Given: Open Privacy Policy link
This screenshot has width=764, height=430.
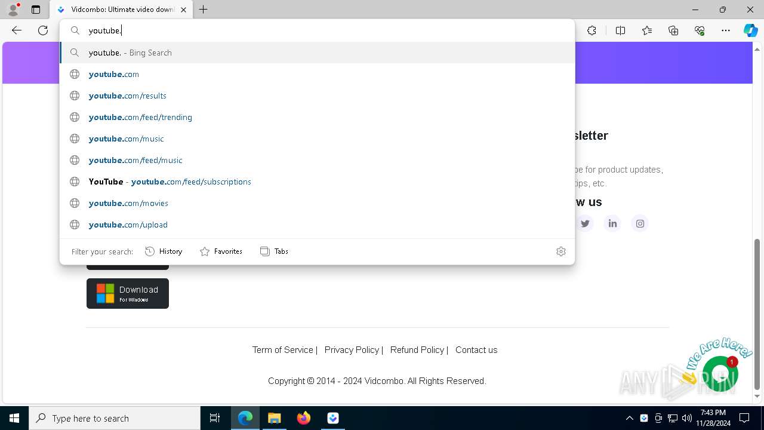Looking at the screenshot, I should tap(352, 350).
